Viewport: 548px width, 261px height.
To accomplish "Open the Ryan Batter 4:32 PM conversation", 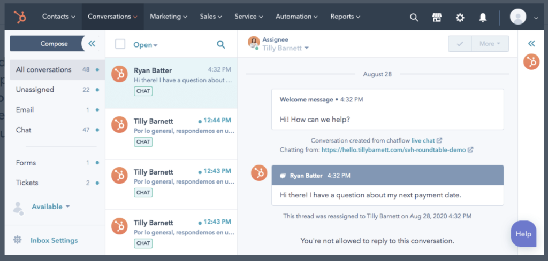I will [171, 83].
